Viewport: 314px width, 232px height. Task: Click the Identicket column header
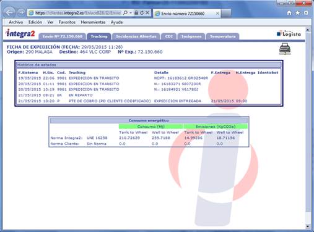(268, 73)
